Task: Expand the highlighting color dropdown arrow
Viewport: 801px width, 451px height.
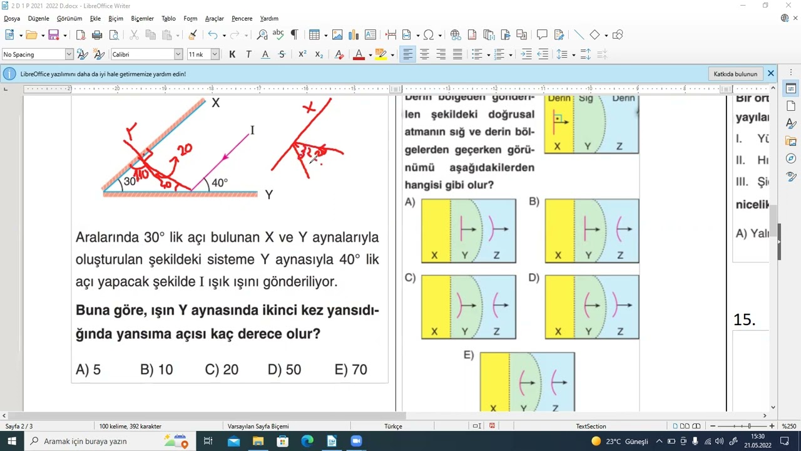Action: [x=392, y=54]
